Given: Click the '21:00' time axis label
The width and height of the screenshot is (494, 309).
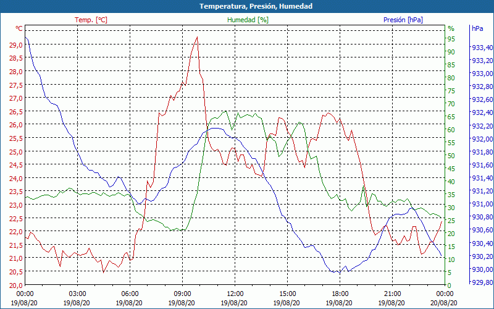Looking at the screenshot, I should [392, 294].
